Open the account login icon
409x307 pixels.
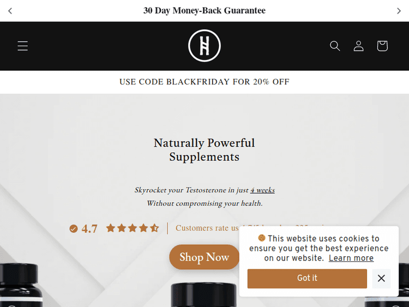[x=358, y=46]
